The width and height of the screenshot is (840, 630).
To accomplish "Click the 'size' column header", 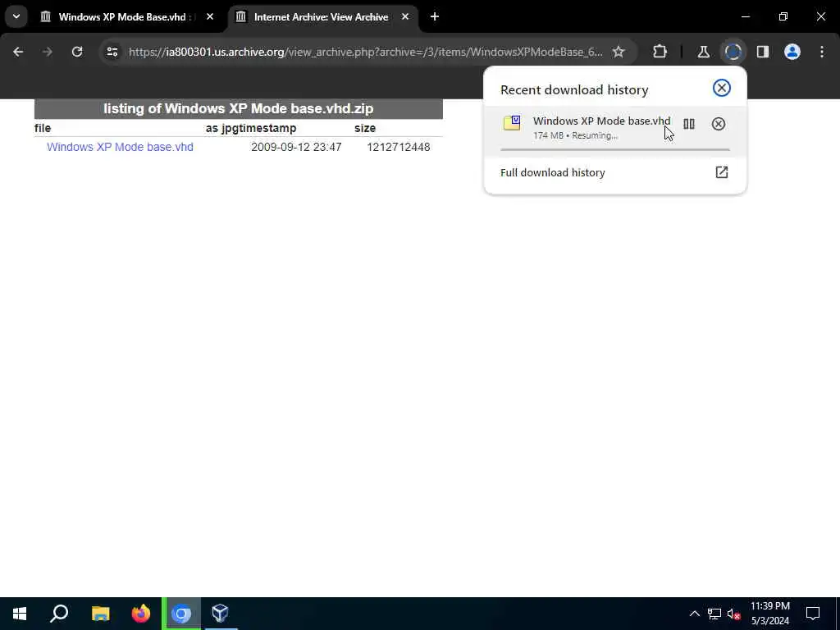I will point(365,128).
